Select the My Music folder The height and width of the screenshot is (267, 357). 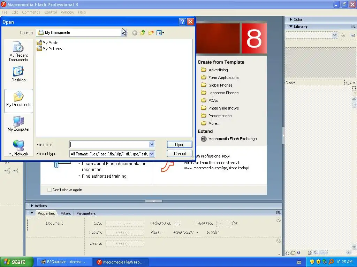coord(47,43)
